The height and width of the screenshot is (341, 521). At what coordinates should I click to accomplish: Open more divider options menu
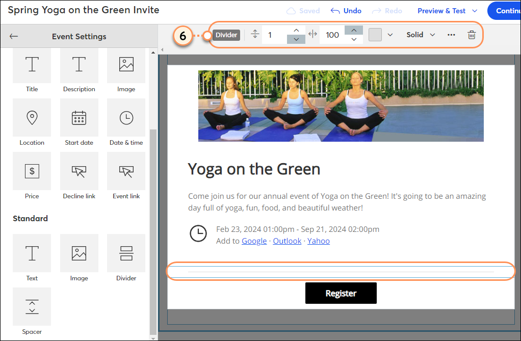tap(451, 35)
